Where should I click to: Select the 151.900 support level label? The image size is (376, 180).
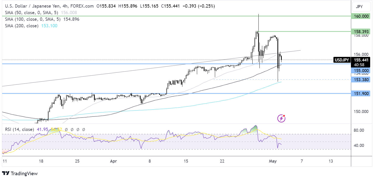tap(361, 94)
